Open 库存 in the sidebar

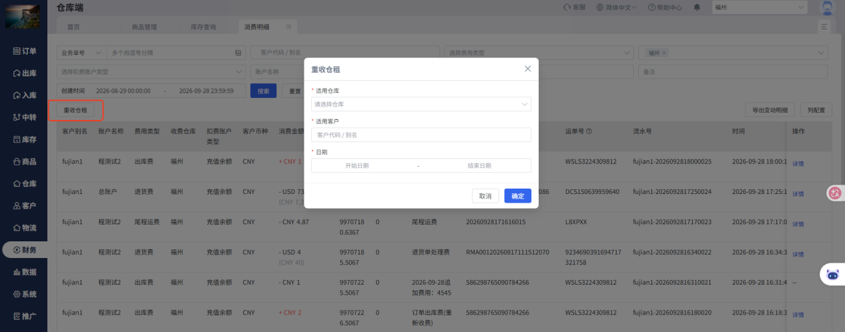tap(24, 139)
